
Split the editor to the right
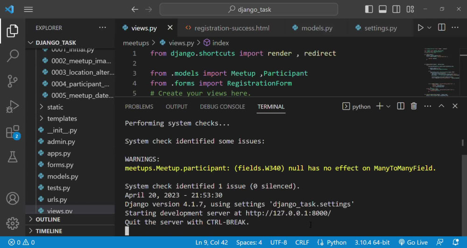pyautogui.click(x=441, y=28)
